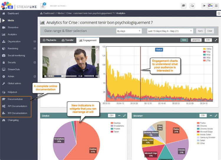
Task: Open the hamburger menu icon
Action: pyautogui.click(x=216, y=6)
